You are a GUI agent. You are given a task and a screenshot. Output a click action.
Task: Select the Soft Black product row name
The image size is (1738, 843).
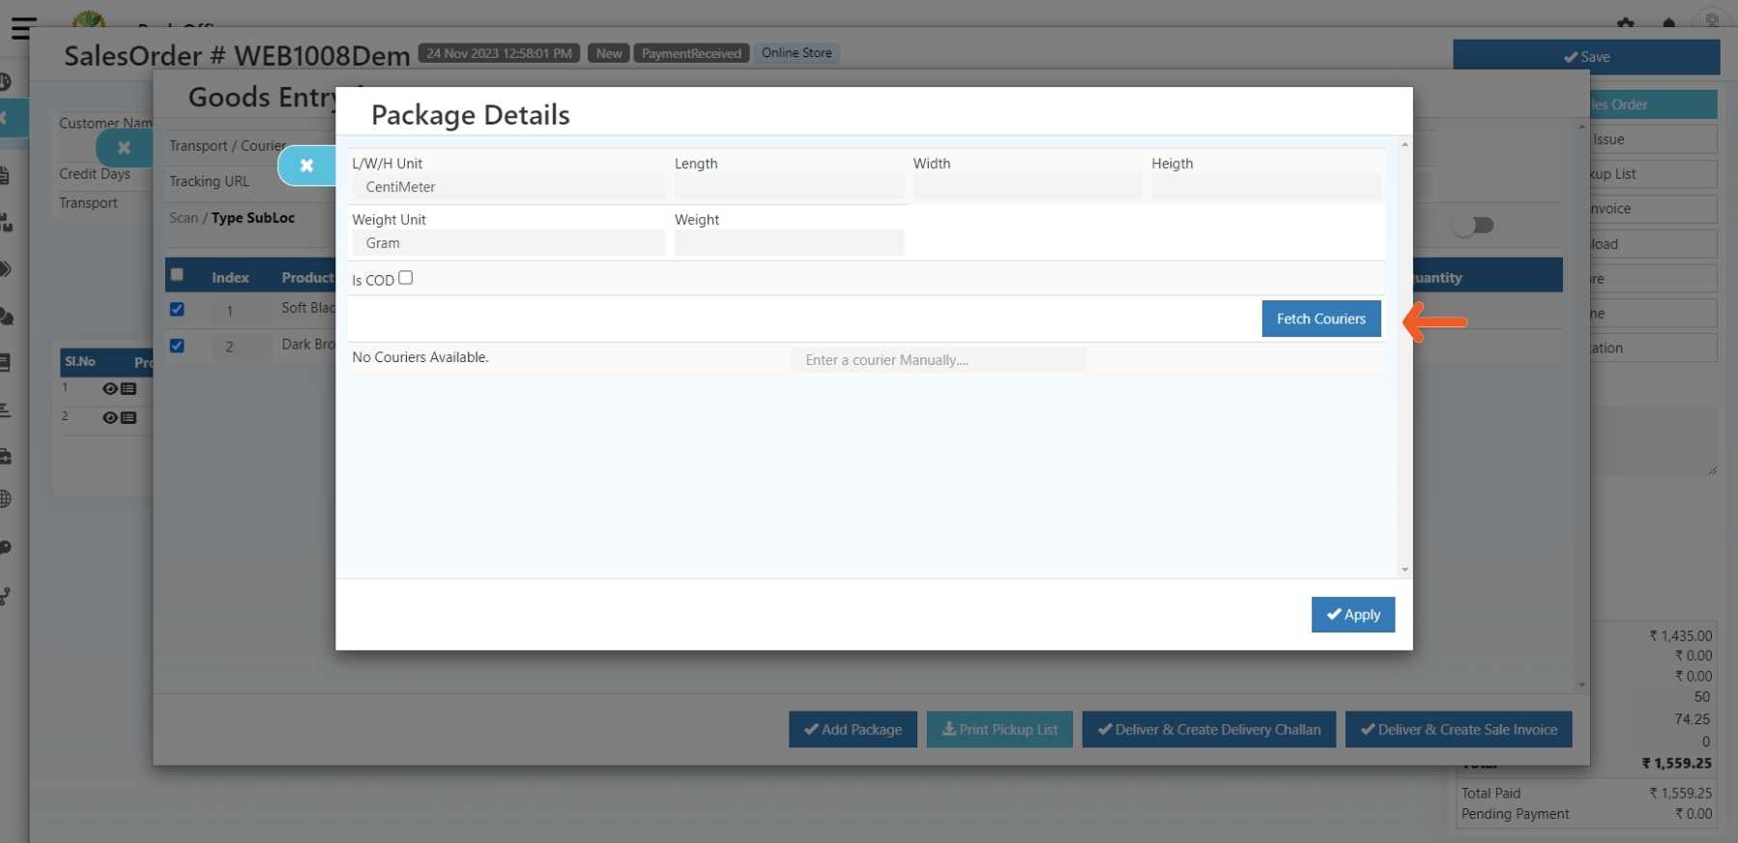(x=307, y=308)
